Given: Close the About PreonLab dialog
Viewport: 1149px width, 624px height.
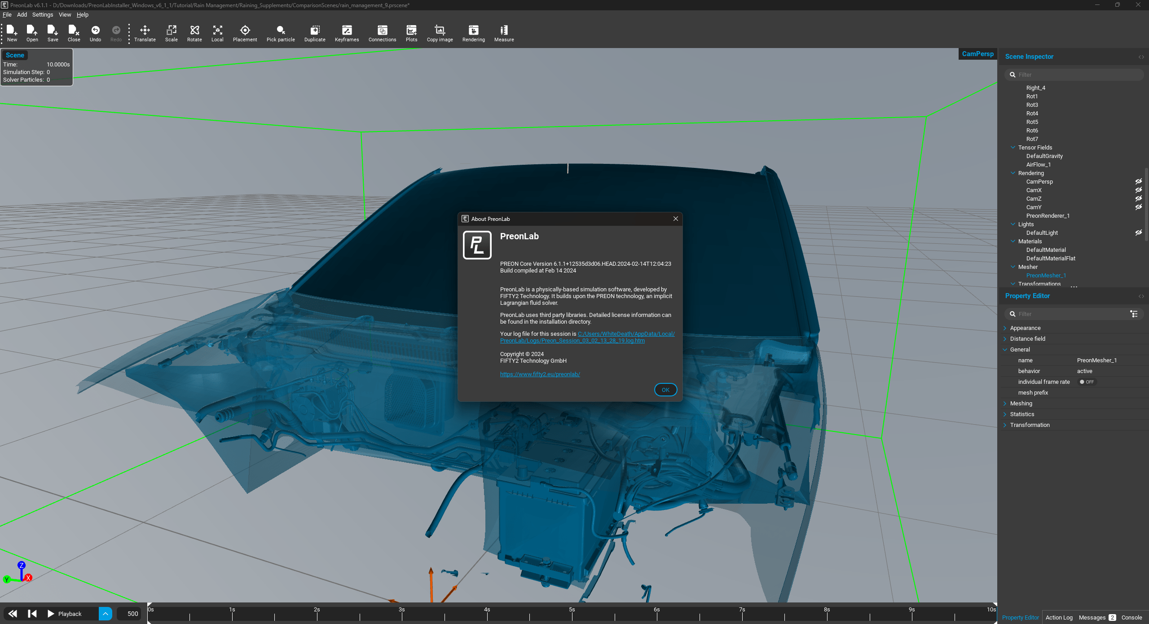Looking at the screenshot, I should point(675,219).
